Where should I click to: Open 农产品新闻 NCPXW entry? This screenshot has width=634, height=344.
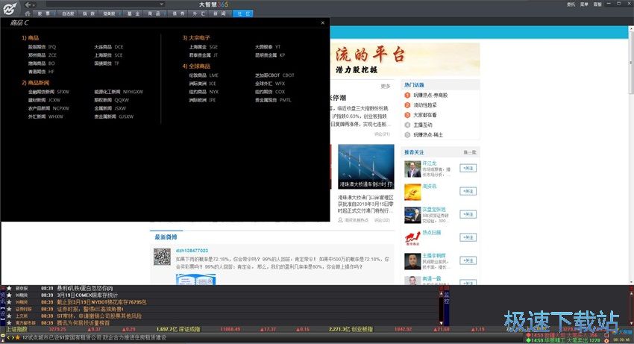coord(48,108)
